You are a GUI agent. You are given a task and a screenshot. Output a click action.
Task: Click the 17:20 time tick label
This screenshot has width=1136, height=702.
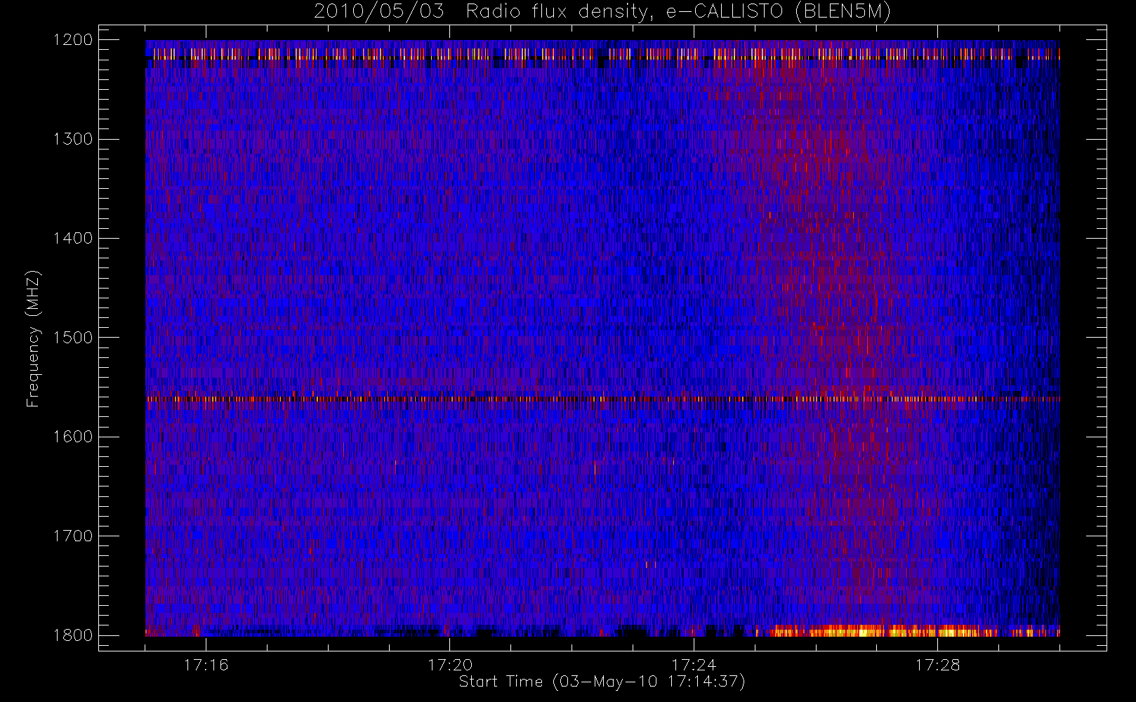[x=449, y=665]
